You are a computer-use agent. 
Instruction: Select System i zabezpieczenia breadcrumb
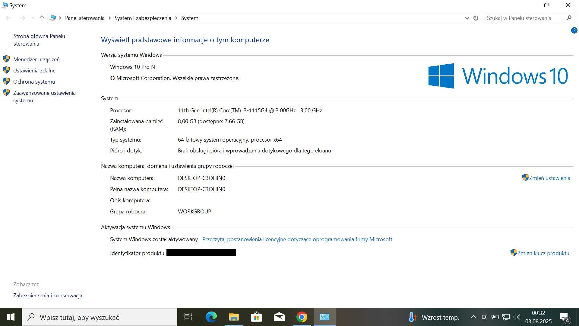(x=143, y=18)
